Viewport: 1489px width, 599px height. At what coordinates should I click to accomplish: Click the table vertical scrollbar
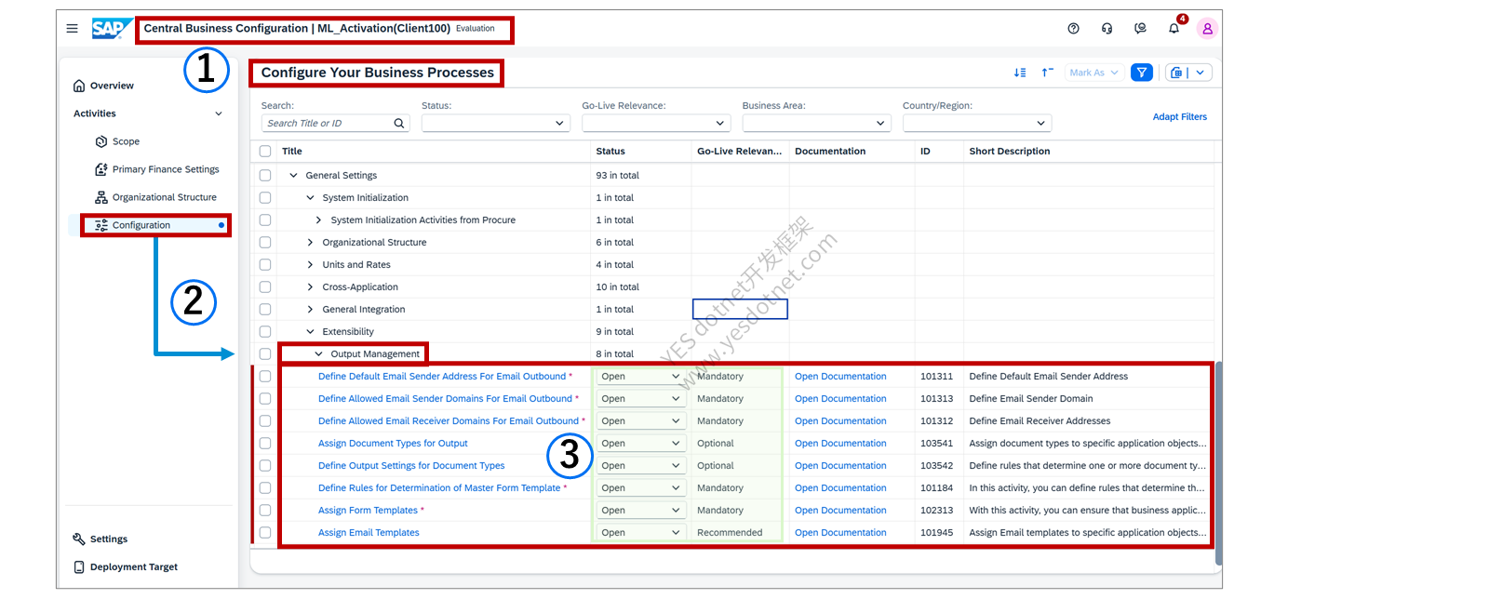click(1218, 462)
